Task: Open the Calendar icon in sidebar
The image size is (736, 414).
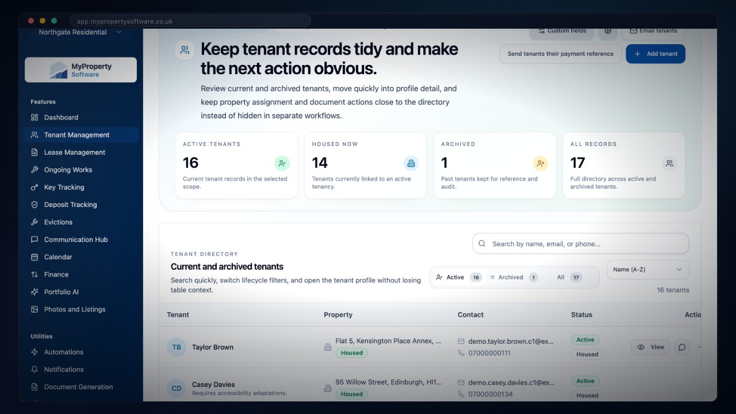Action: pos(34,257)
